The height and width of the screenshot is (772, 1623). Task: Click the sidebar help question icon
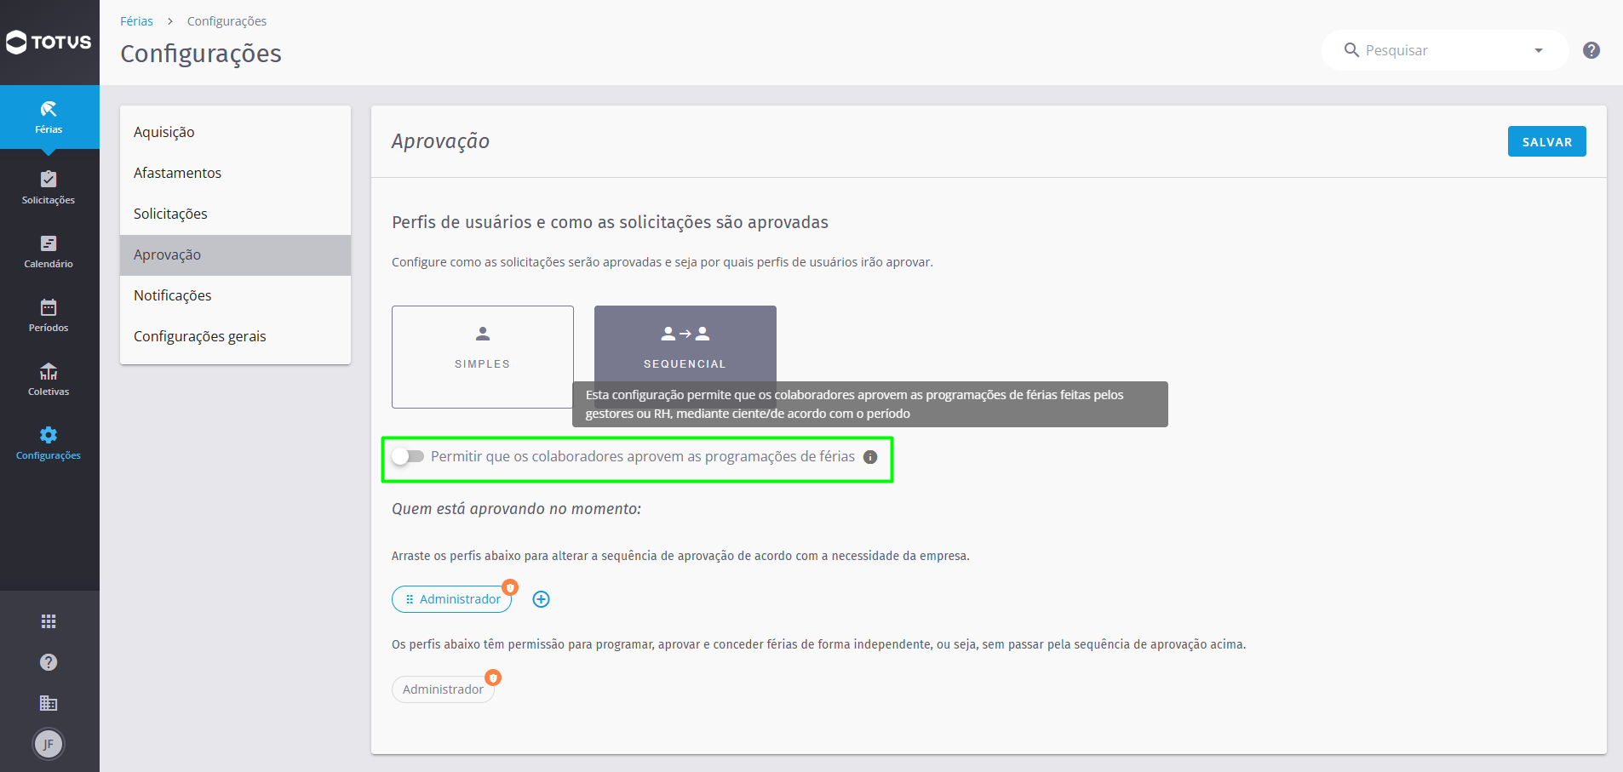(49, 662)
